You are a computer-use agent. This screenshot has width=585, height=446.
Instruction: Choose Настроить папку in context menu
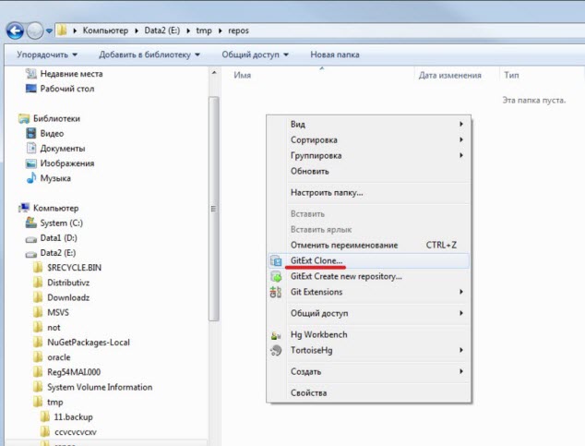[x=327, y=193]
